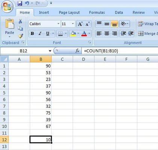Select cell B4 containing 37
This screenshot has height=150, width=158.
coord(41,86)
